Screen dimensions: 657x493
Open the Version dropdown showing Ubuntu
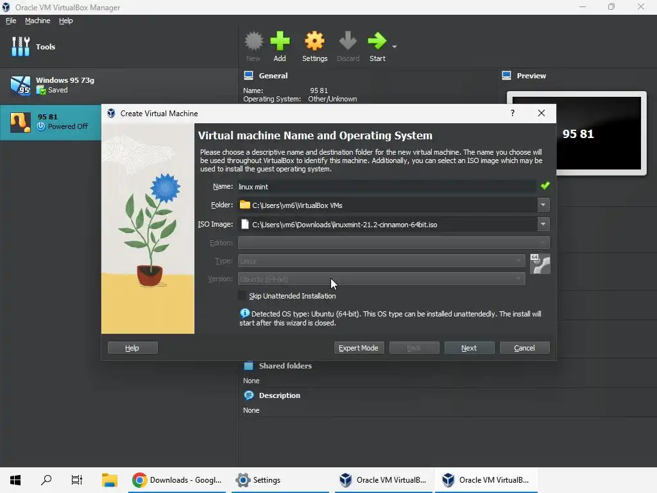[x=381, y=279]
